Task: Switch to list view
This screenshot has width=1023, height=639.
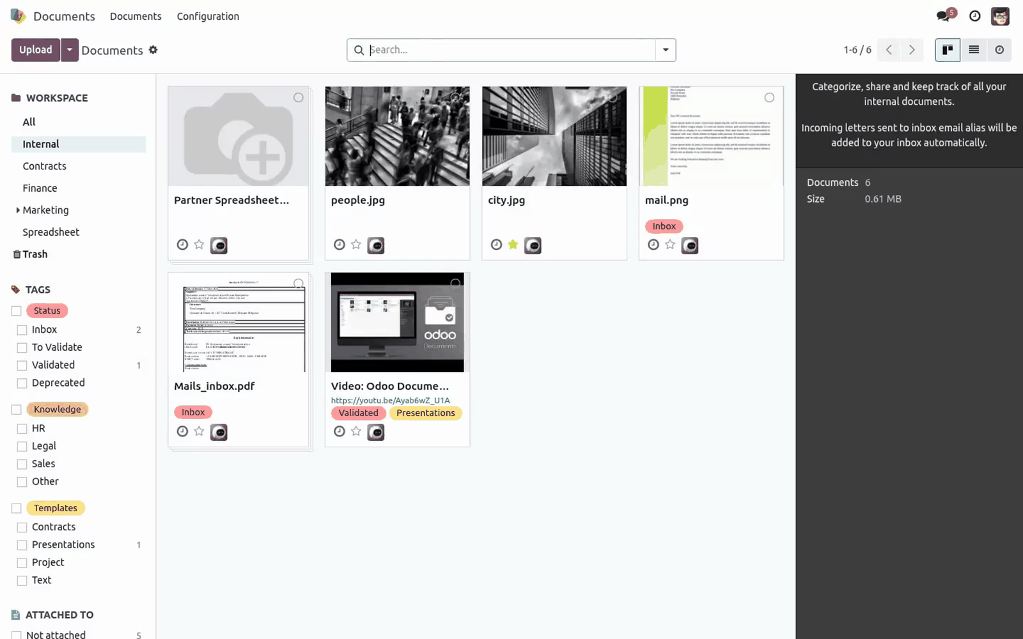Action: [974, 50]
